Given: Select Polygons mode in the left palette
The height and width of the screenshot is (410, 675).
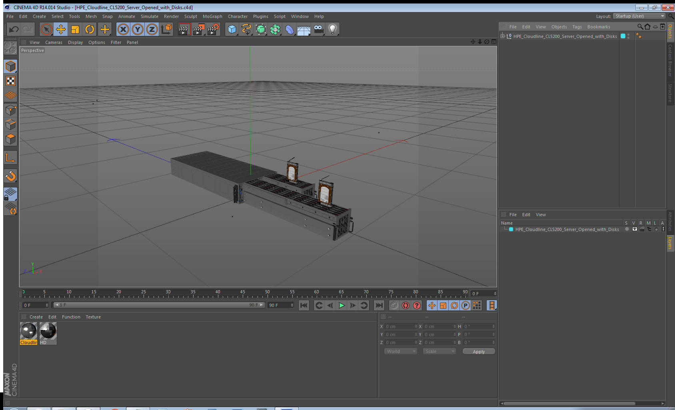Looking at the screenshot, I should (x=10, y=139).
